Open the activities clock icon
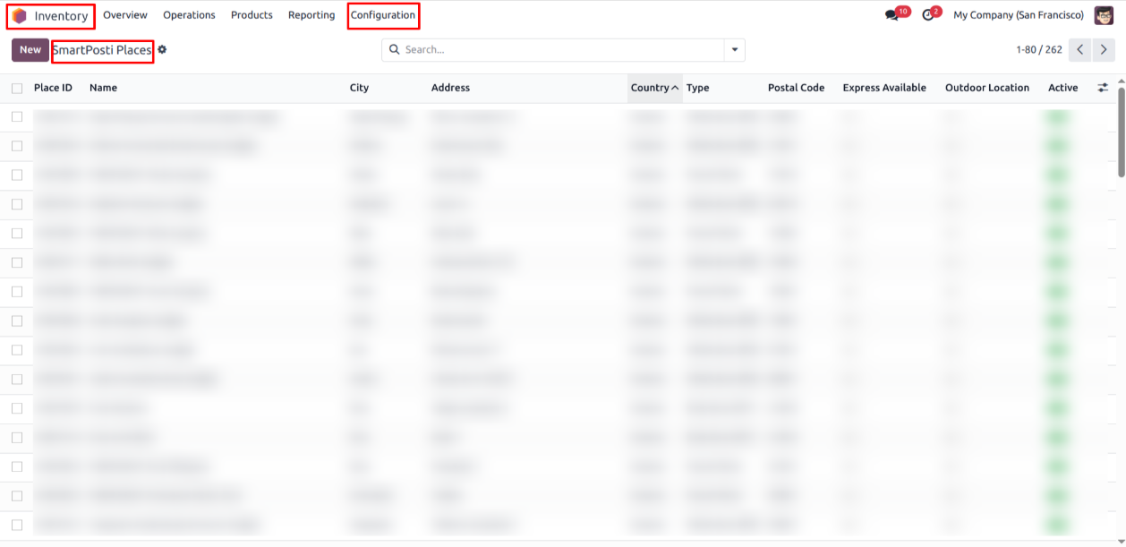The width and height of the screenshot is (1126, 547). click(928, 15)
